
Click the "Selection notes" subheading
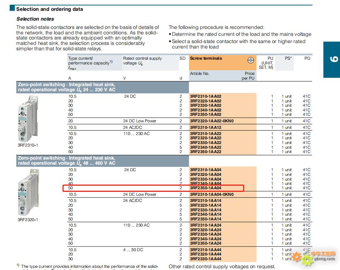tap(35, 19)
